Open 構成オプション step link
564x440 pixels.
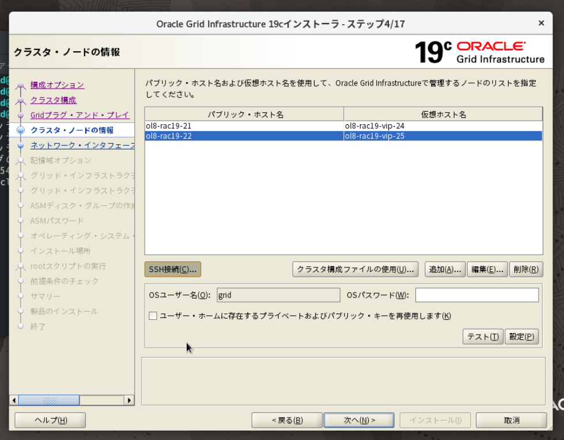tap(57, 85)
